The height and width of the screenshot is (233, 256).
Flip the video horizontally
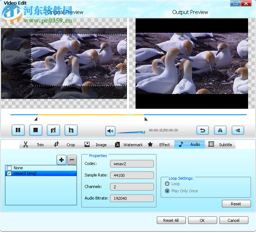click(x=220, y=130)
